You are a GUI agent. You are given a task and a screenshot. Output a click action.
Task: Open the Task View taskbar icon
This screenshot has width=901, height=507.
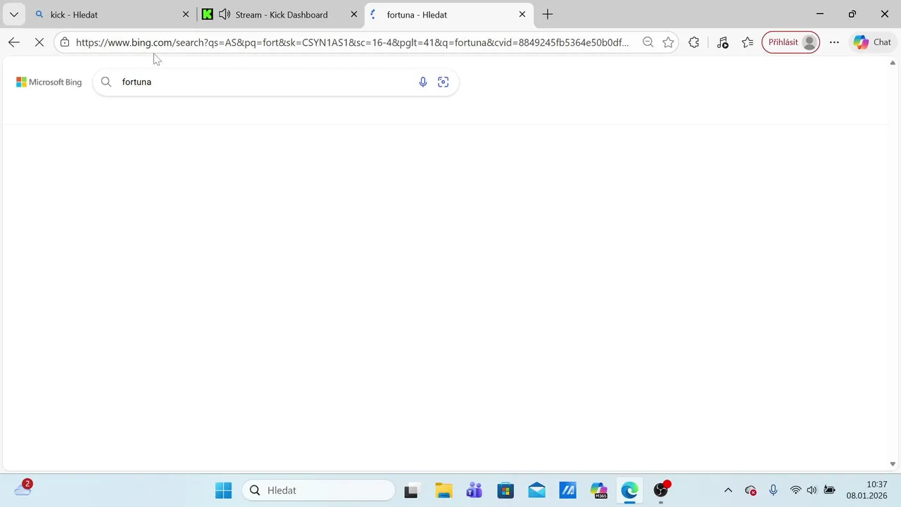(411, 490)
